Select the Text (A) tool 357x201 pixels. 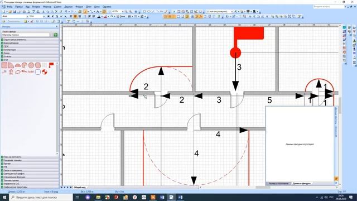(98, 11)
